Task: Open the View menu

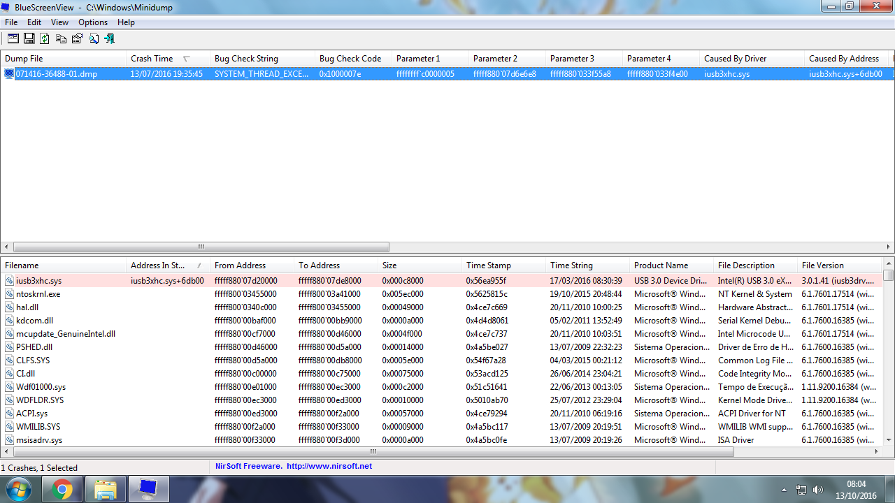Action: point(59,22)
